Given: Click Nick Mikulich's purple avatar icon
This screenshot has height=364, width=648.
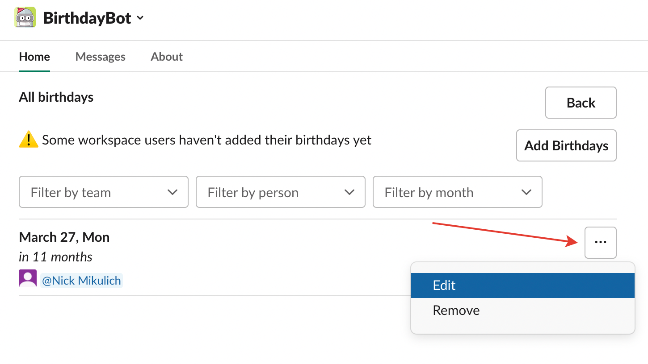Looking at the screenshot, I should pos(28,278).
